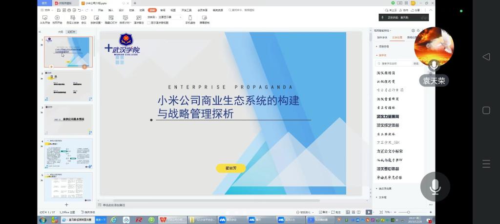Expand the 项目符号 section in side panel
The height and width of the screenshot is (224, 500).
coord(384,46)
